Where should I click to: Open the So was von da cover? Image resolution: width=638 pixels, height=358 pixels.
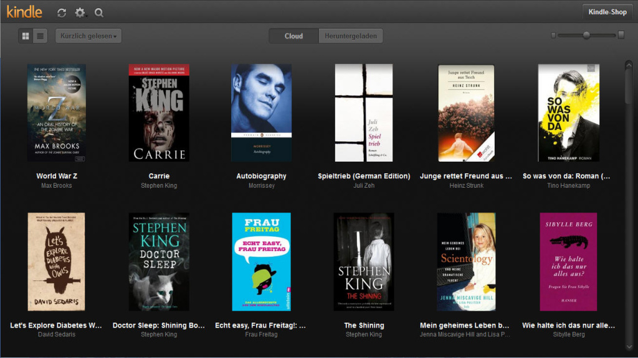point(568,113)
